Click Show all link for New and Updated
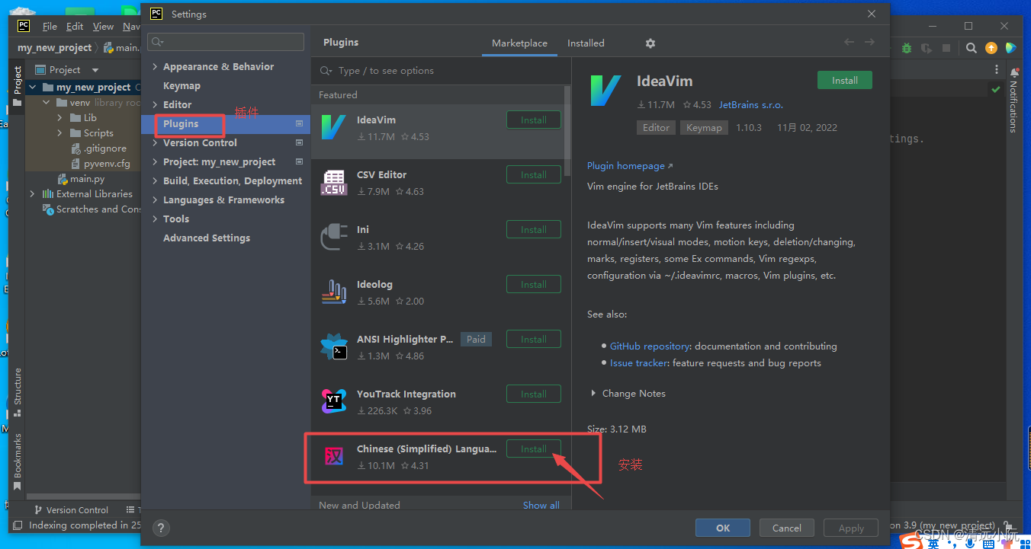This screenshot has height=549, width=1031. pyautogui.click(x=541, y=506)
